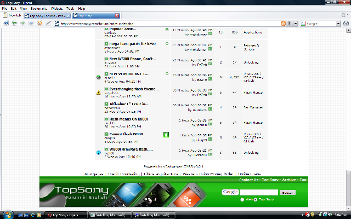Reload the page with the orange Reload icon
The image size is (351, 219).
pyautogui.click(x=40, y=23)
